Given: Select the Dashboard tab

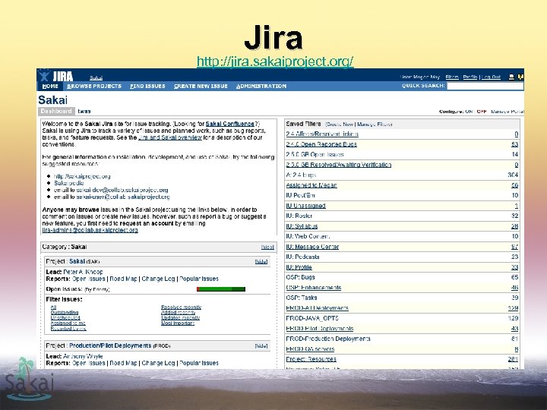Looking at the screenshot, I should 55,111.
